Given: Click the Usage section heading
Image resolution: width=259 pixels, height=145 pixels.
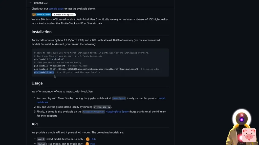Looking at the screenshot, I should click(37, 83).
